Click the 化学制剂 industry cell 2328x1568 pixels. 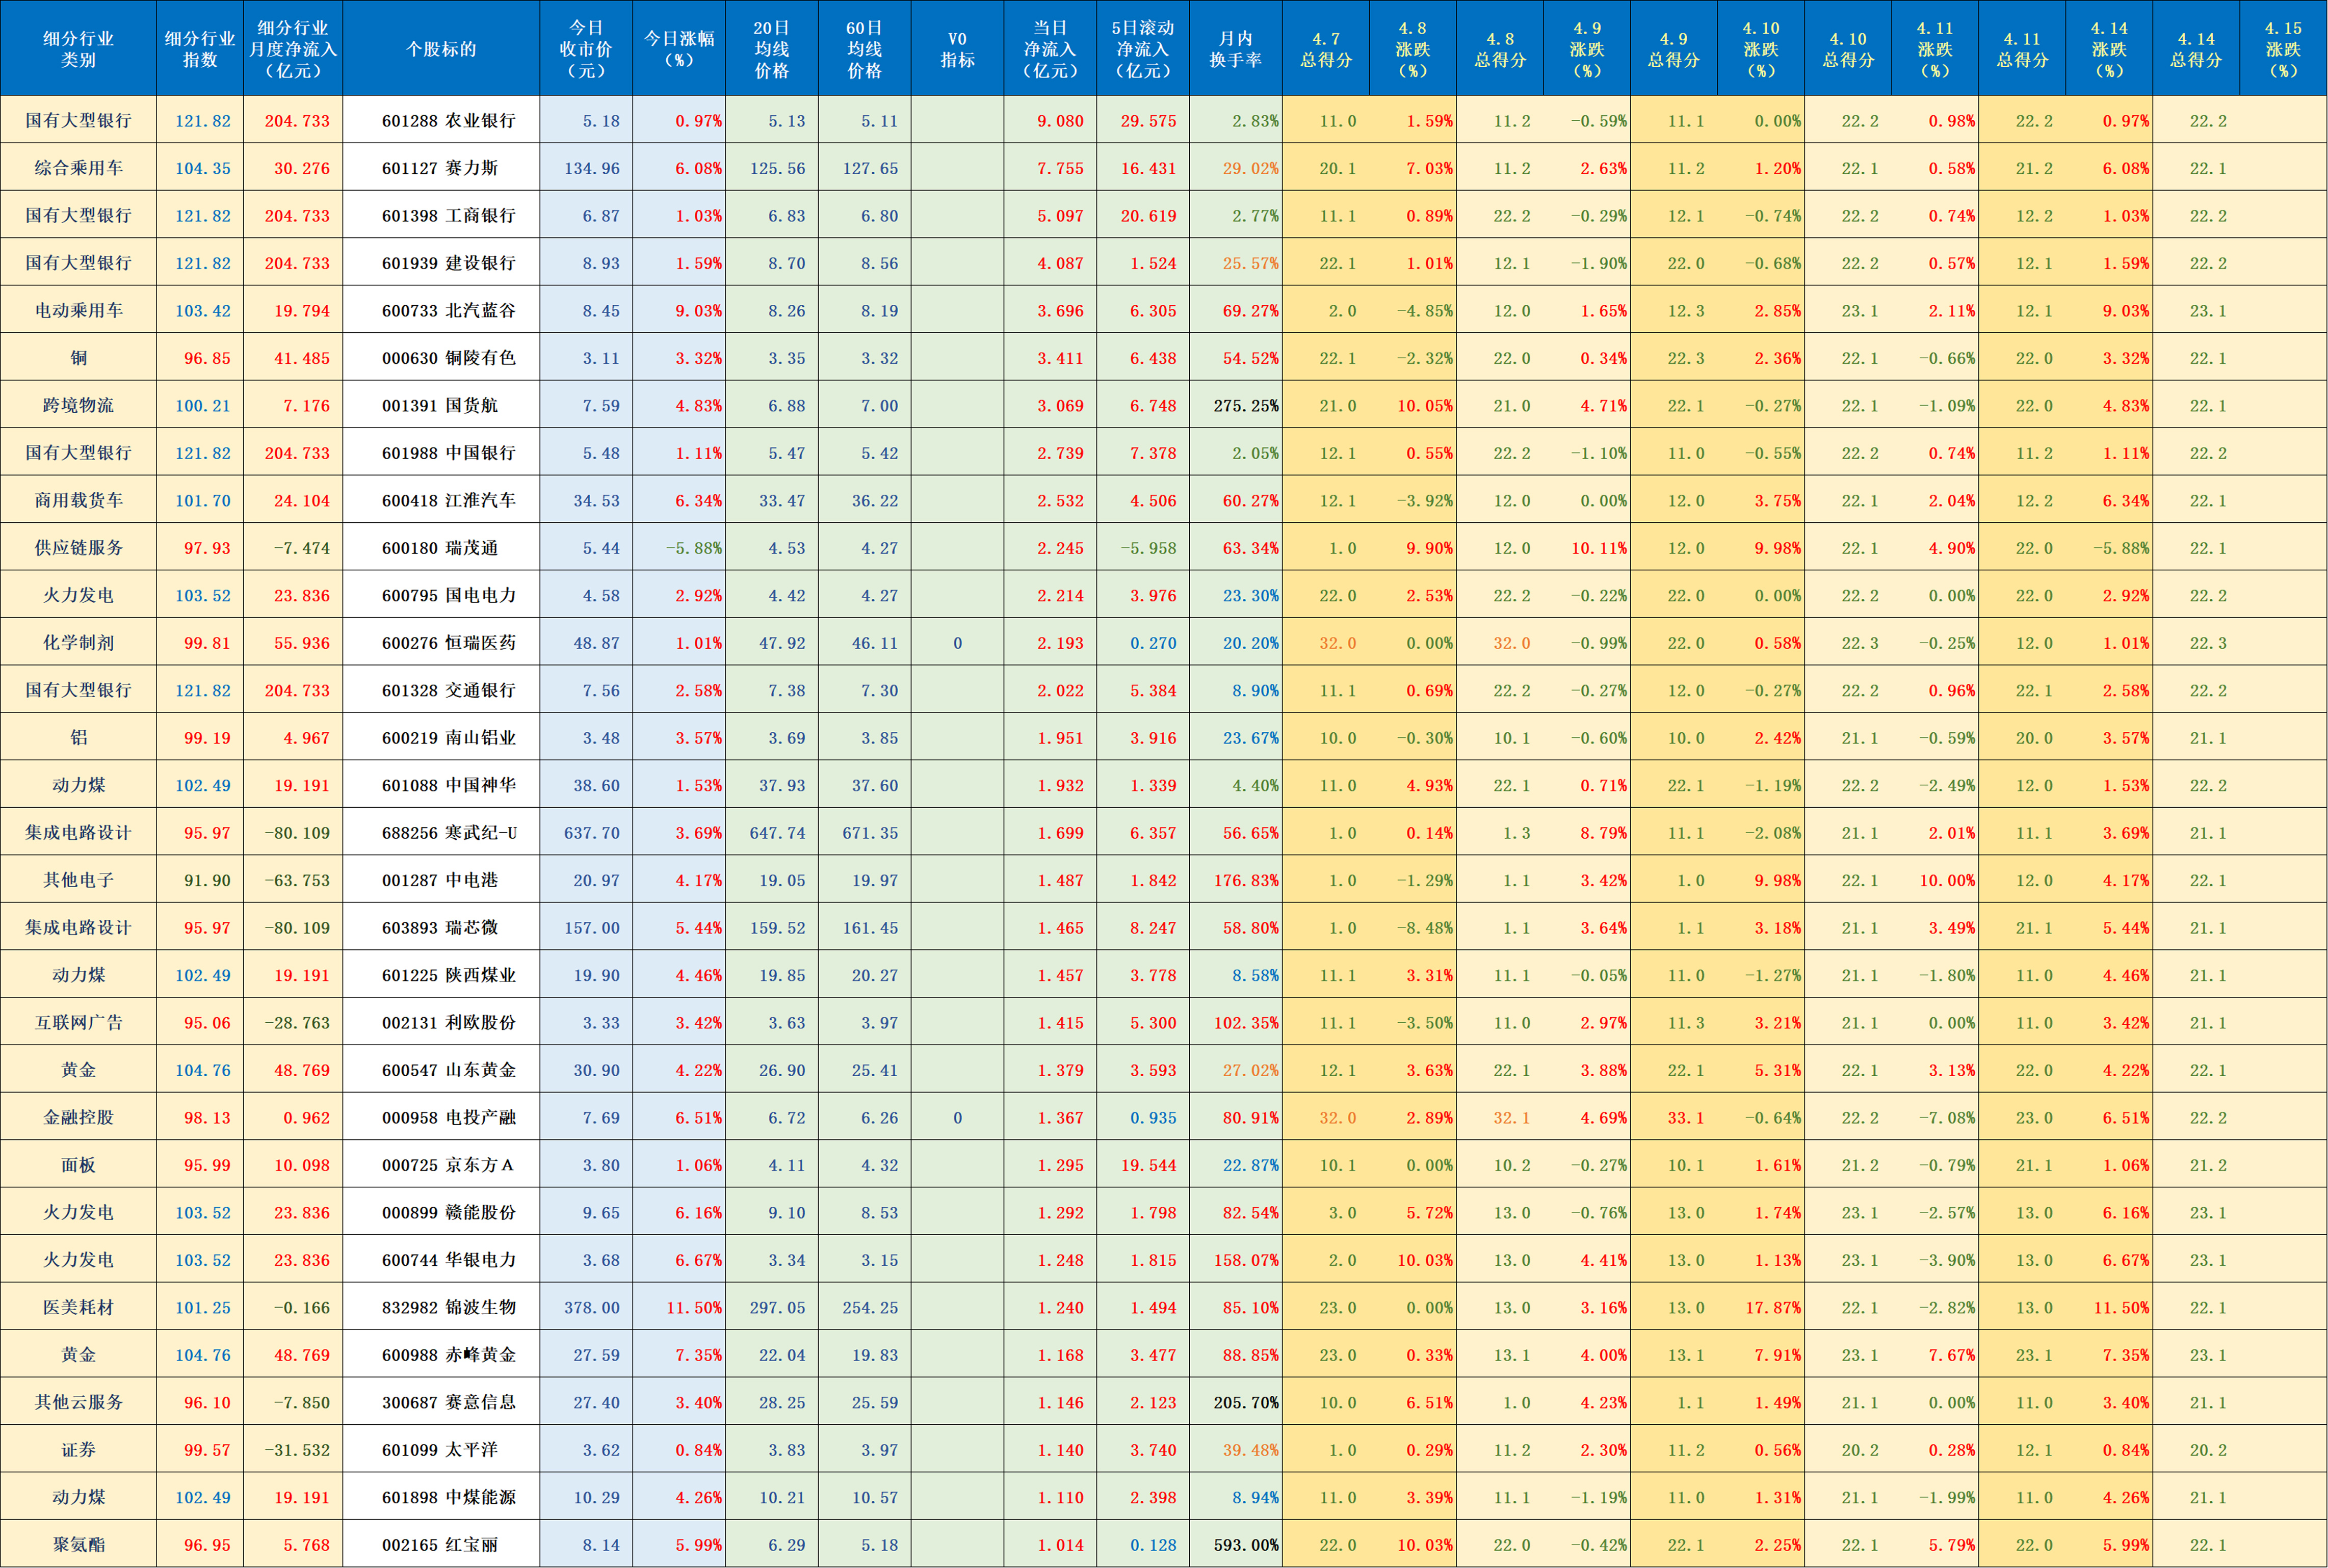[78, 643]
